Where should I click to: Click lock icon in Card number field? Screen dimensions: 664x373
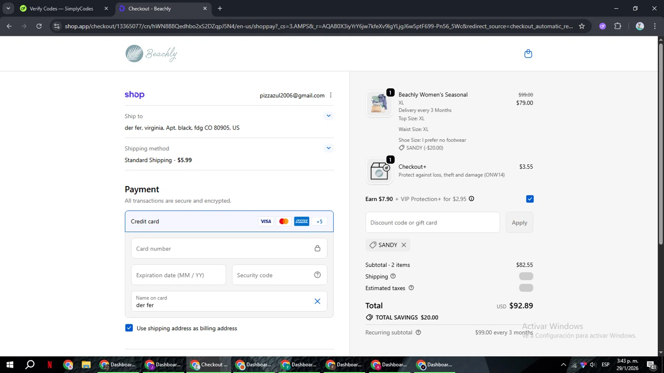pos(317,248)
